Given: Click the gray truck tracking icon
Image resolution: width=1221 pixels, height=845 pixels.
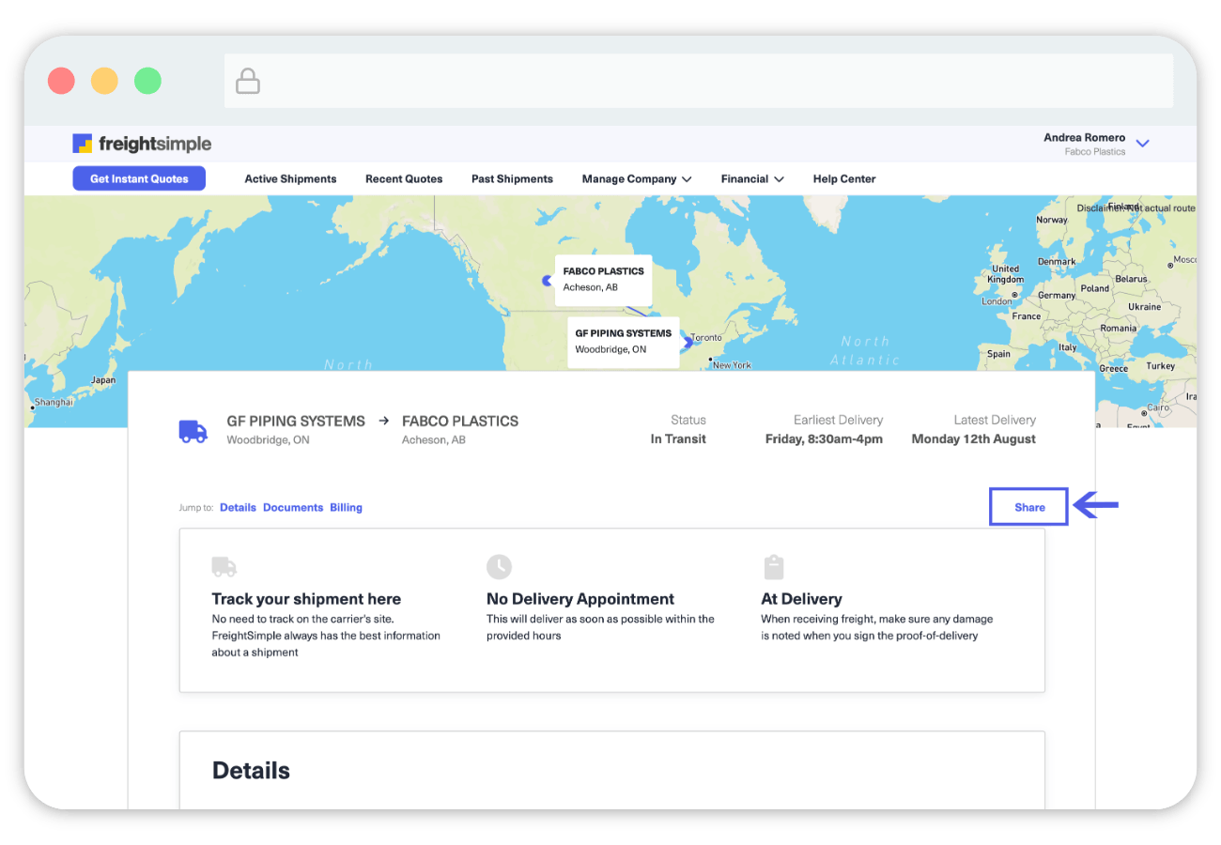Looking at the screenshot, I should (x=224, y=567).
